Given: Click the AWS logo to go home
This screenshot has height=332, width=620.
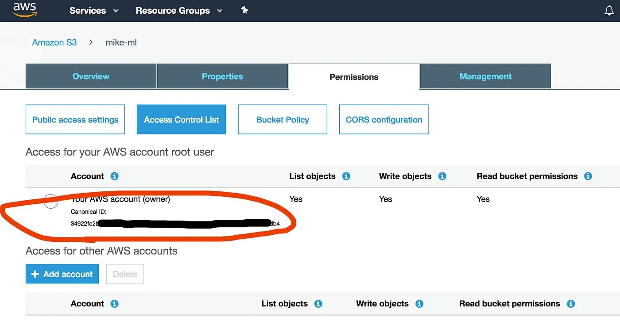Looking at the screenshot, I should (x=24, y=10).
